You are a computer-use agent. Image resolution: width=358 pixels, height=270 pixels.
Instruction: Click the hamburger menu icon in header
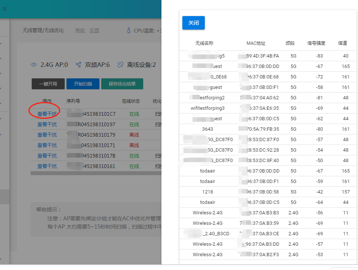click(4, 9)
